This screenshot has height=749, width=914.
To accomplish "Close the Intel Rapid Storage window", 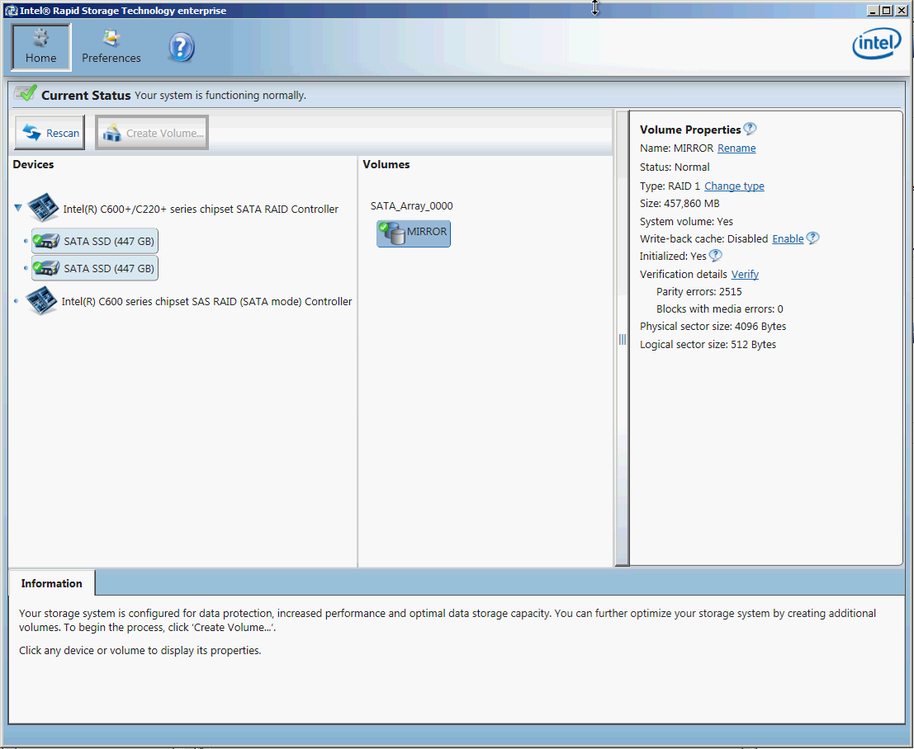I will click(901, 10).
